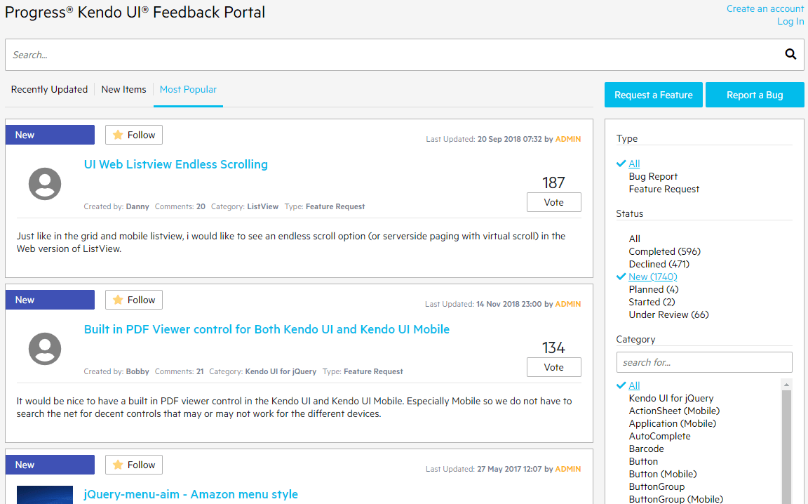Filter Category by Barcode
Screen dimensions: 808x504
[x=646, y=449]
